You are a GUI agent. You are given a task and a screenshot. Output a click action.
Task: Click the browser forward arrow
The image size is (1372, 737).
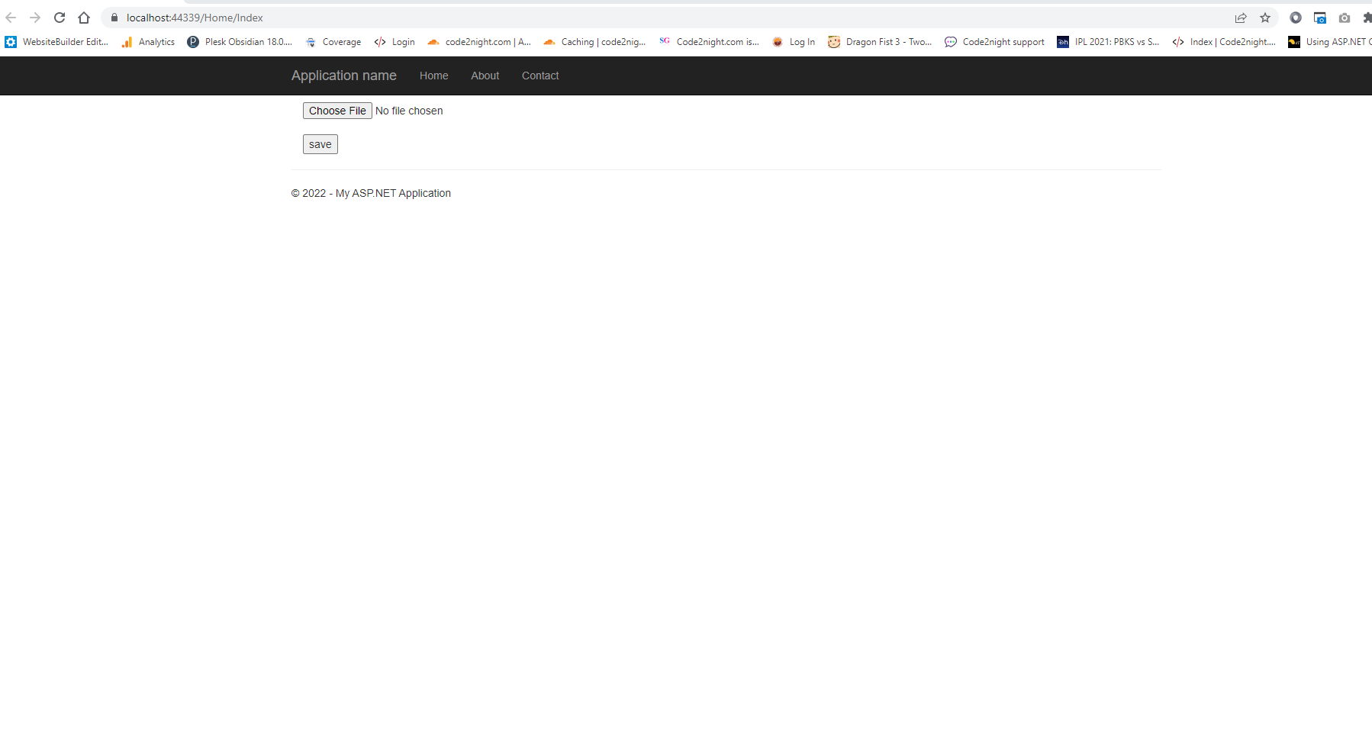[35, 18]
